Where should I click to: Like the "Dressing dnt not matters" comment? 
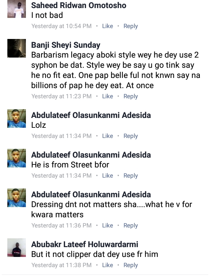pos(107,225)
